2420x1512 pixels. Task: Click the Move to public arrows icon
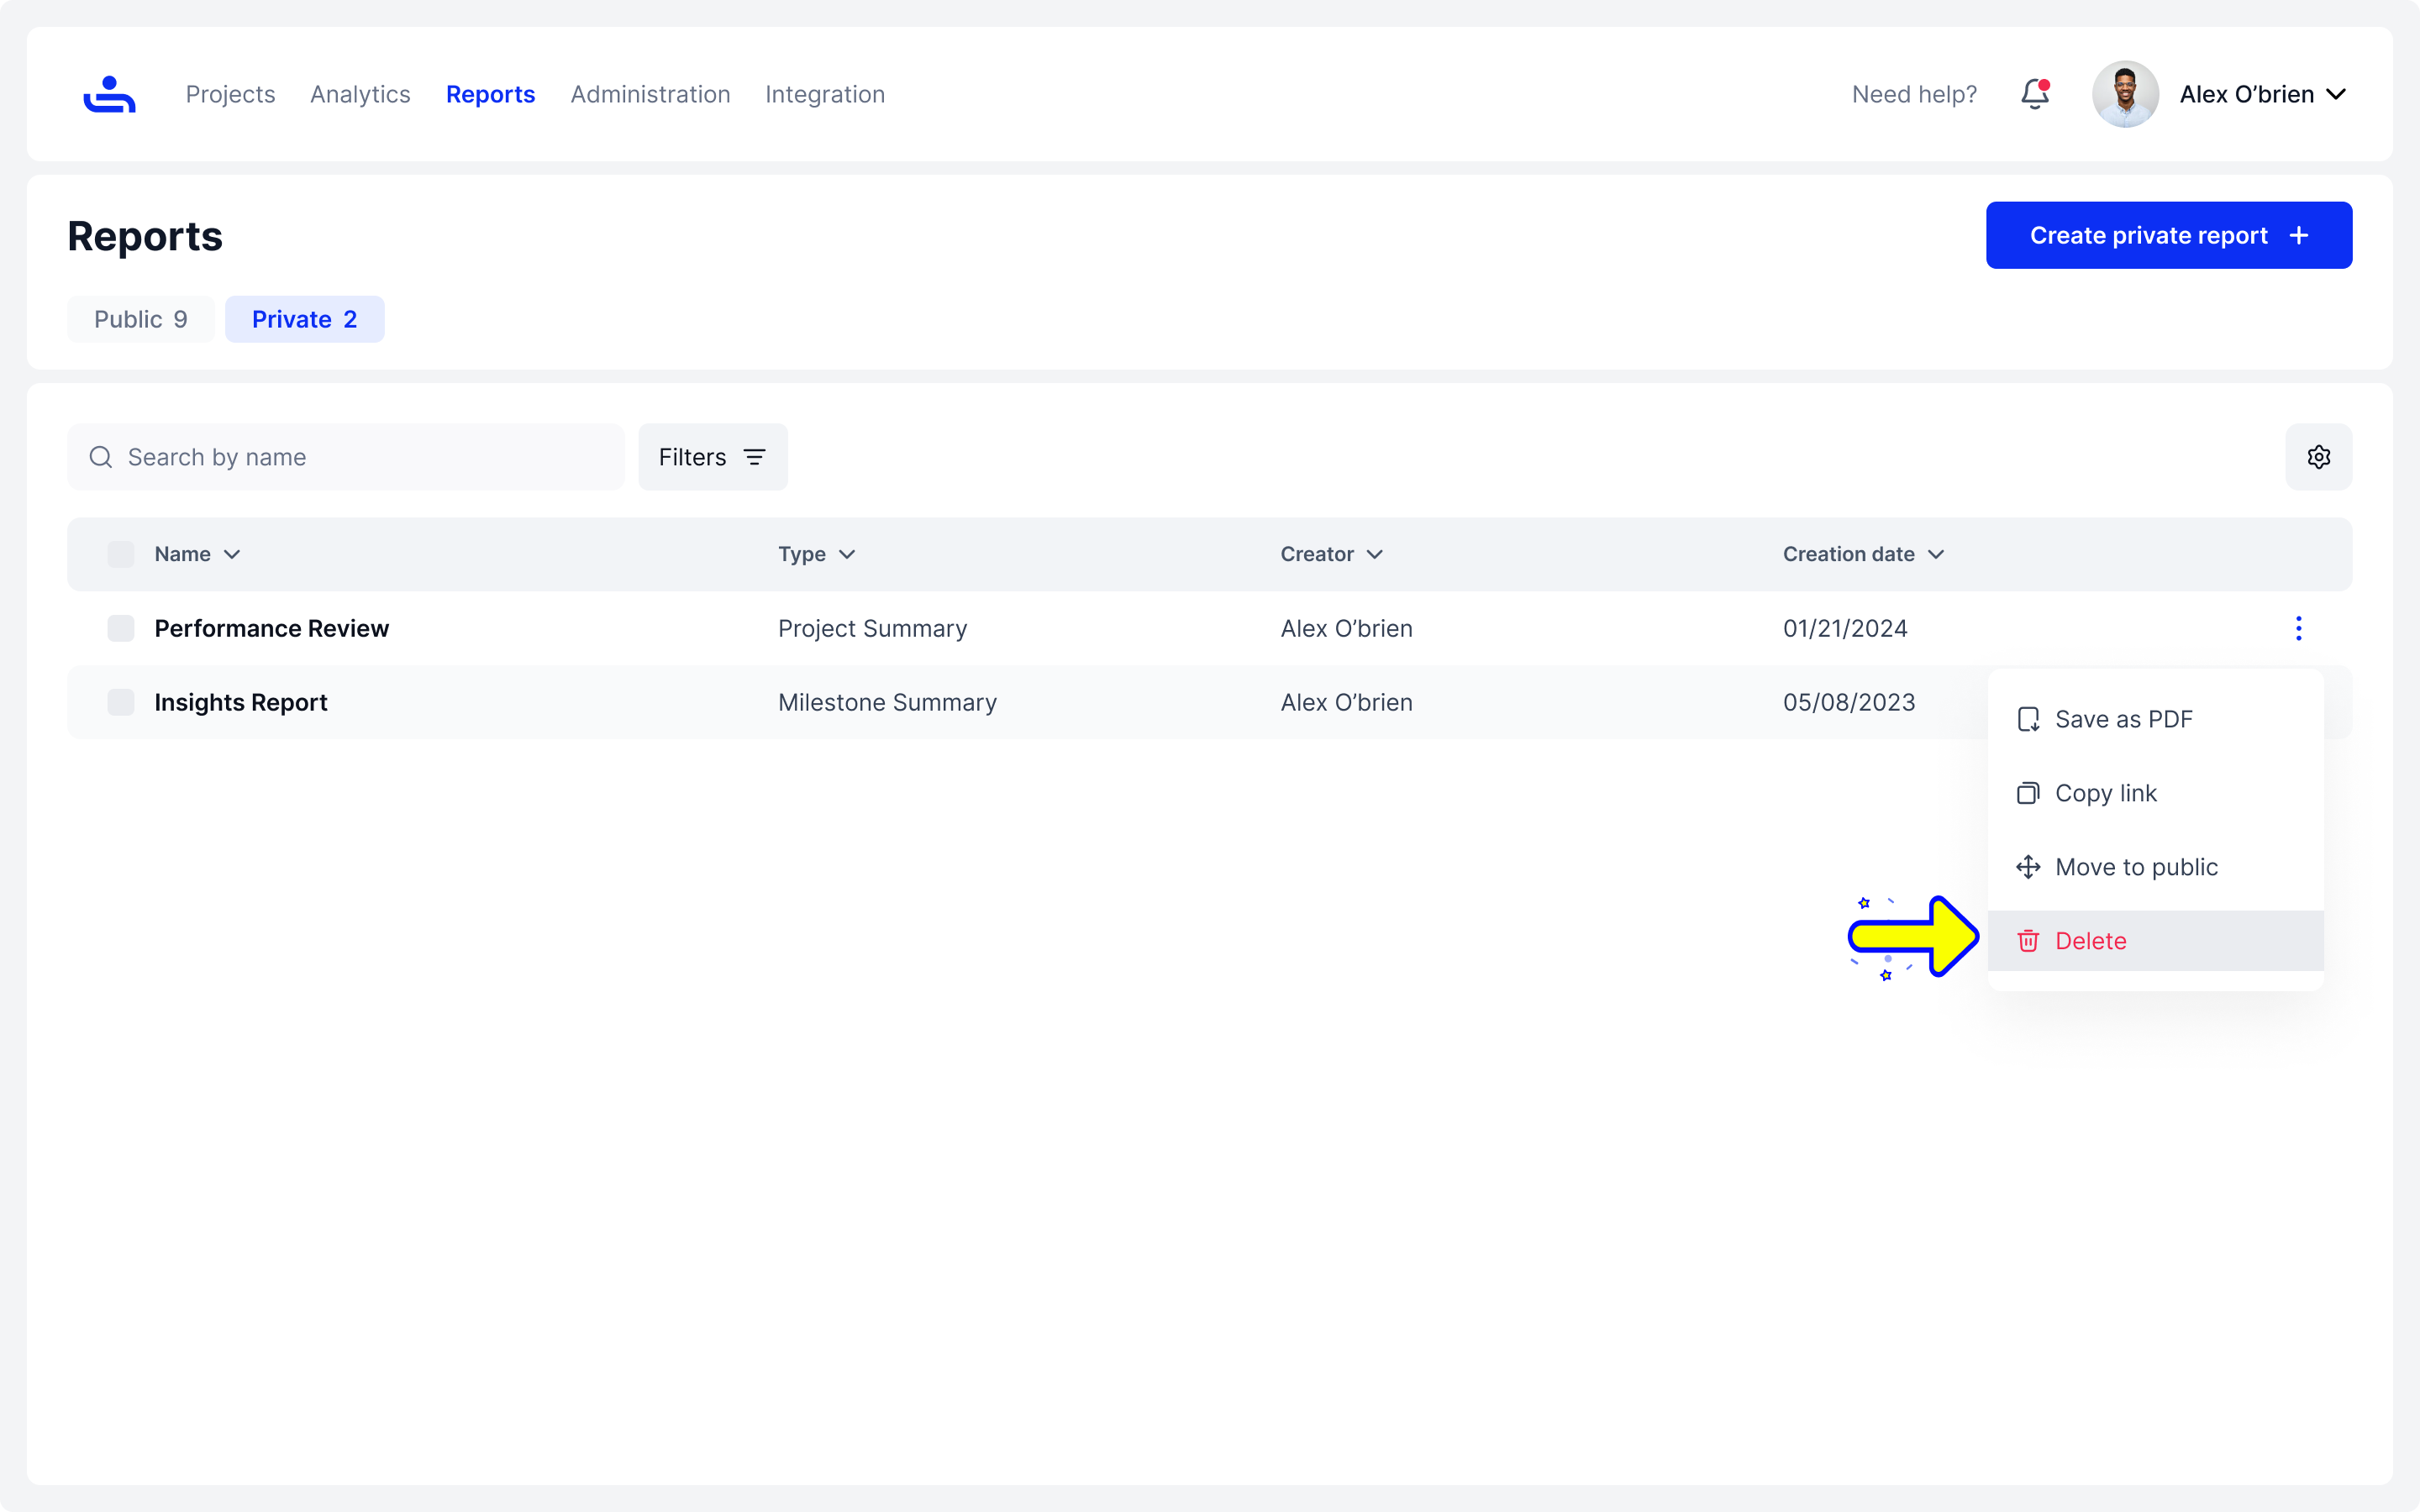click(2028, 867)
